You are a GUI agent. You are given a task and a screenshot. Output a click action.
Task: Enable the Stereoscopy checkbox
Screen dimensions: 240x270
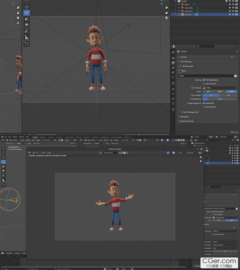pos(181,66)
